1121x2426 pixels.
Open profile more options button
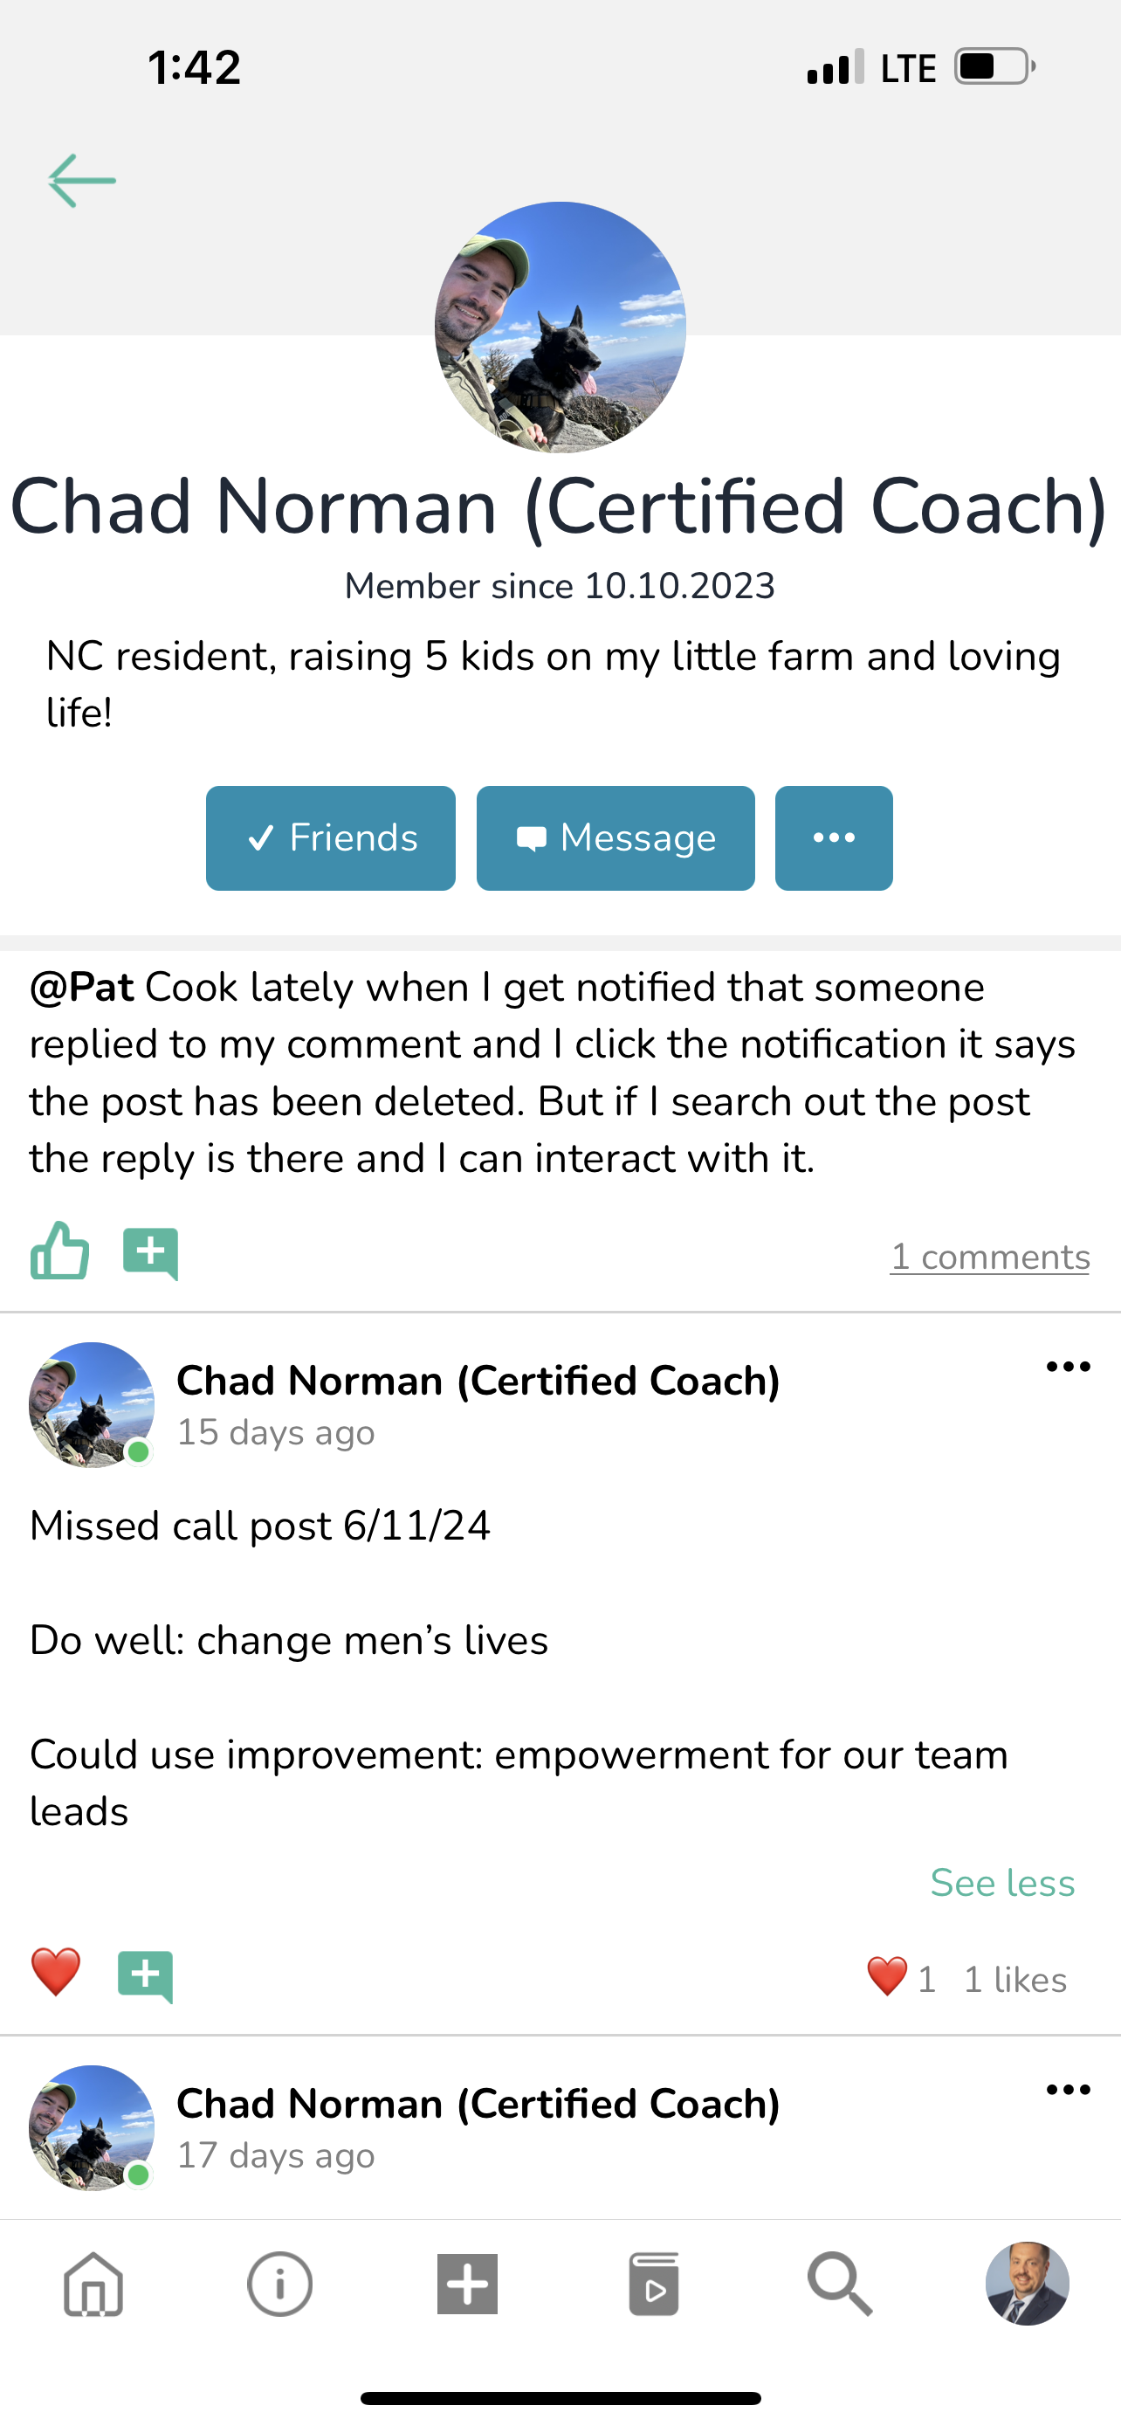click(x=833, y=838)
